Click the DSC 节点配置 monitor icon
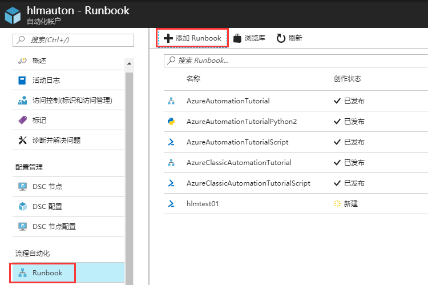428x285 pixels. coord(23,227)
